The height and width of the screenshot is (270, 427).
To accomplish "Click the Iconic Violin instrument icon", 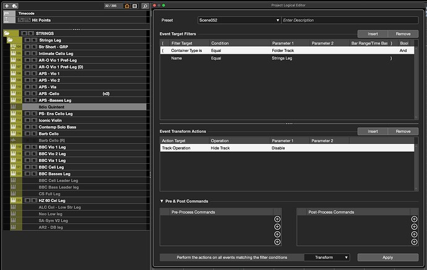I will (13, 120).
